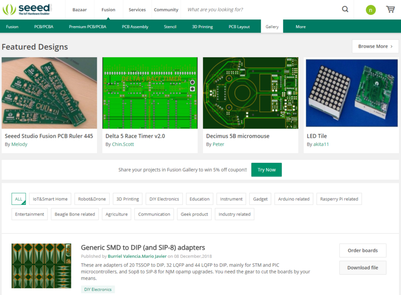Open the Seeed Studio Fusion PCB Ruler thumbnail

[x=49, y=93]
